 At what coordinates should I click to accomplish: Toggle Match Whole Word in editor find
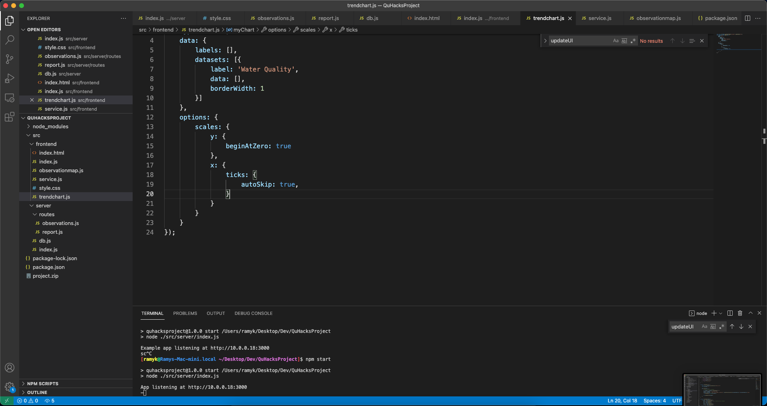tap(624, 41)
